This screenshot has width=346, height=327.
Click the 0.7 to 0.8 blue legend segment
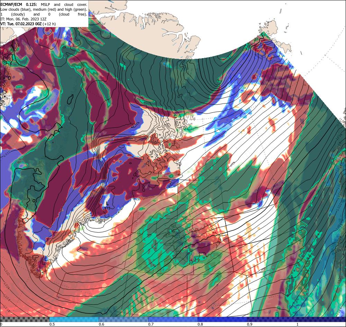[173, 319]
